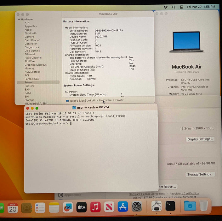The image size is (222, 221).
Task: Minimize Terminal with yellow button
Action: (32, 108)
